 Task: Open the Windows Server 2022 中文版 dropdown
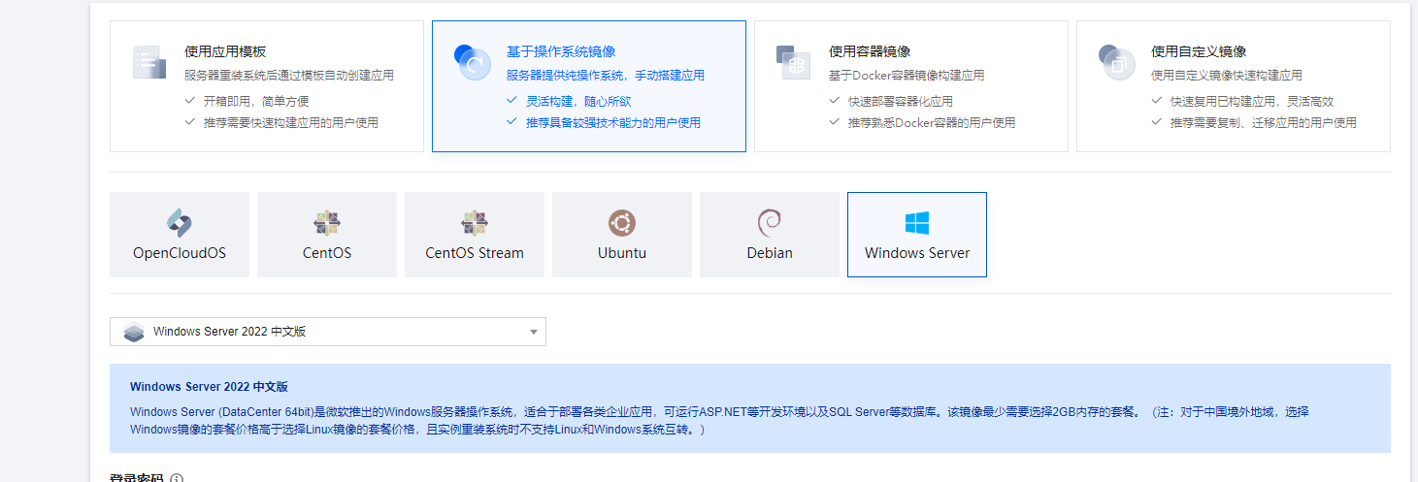pos(328,332)
